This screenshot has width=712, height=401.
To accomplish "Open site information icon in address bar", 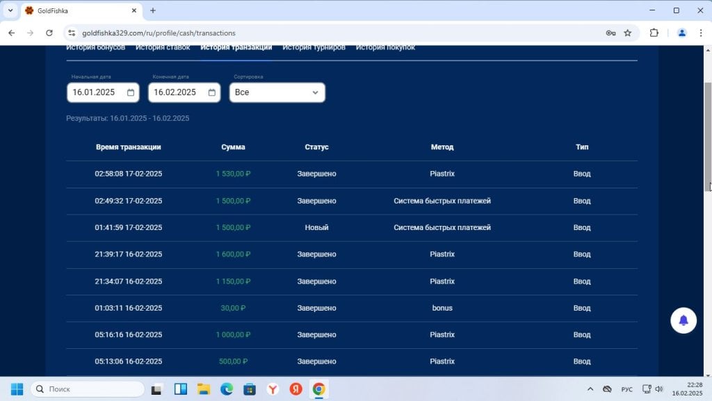I will tap(72, 33).
